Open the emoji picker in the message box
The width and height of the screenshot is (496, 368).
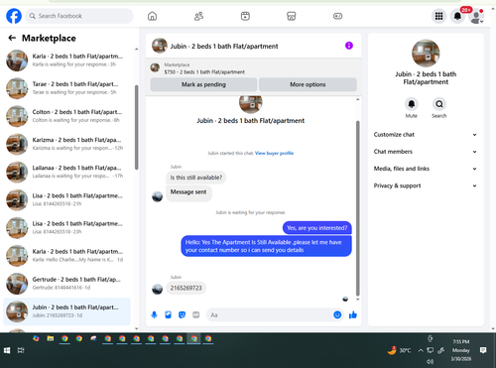pos(337,314)
